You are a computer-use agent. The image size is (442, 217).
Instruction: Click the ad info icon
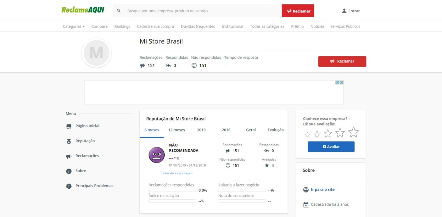(x=337, y=82)
